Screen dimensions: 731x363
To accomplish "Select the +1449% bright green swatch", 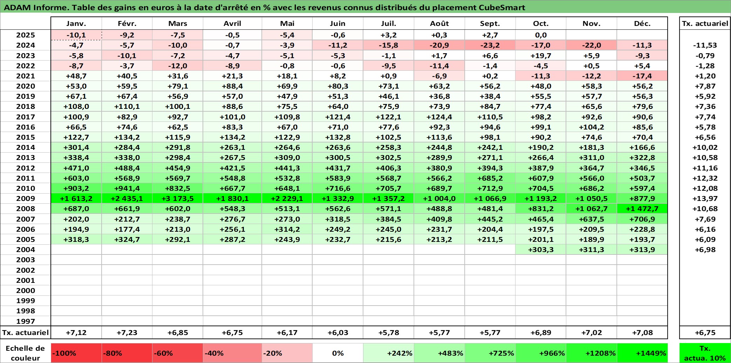I will tap(642, 353).
